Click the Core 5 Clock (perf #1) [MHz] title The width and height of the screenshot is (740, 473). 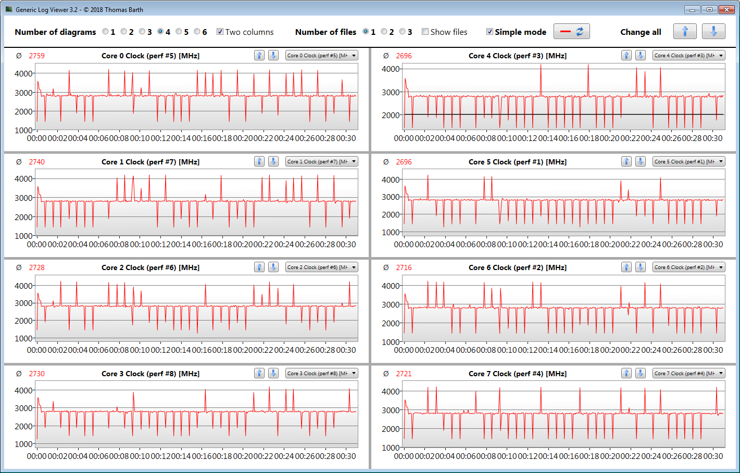pos(518,162)
